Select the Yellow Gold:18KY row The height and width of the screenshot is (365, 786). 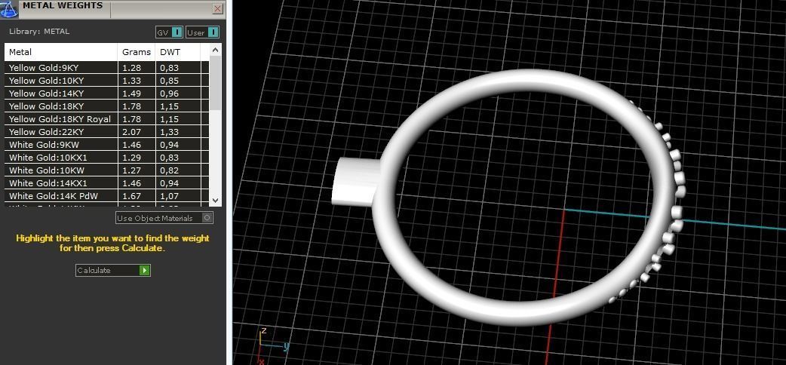[x=107, y=106]
